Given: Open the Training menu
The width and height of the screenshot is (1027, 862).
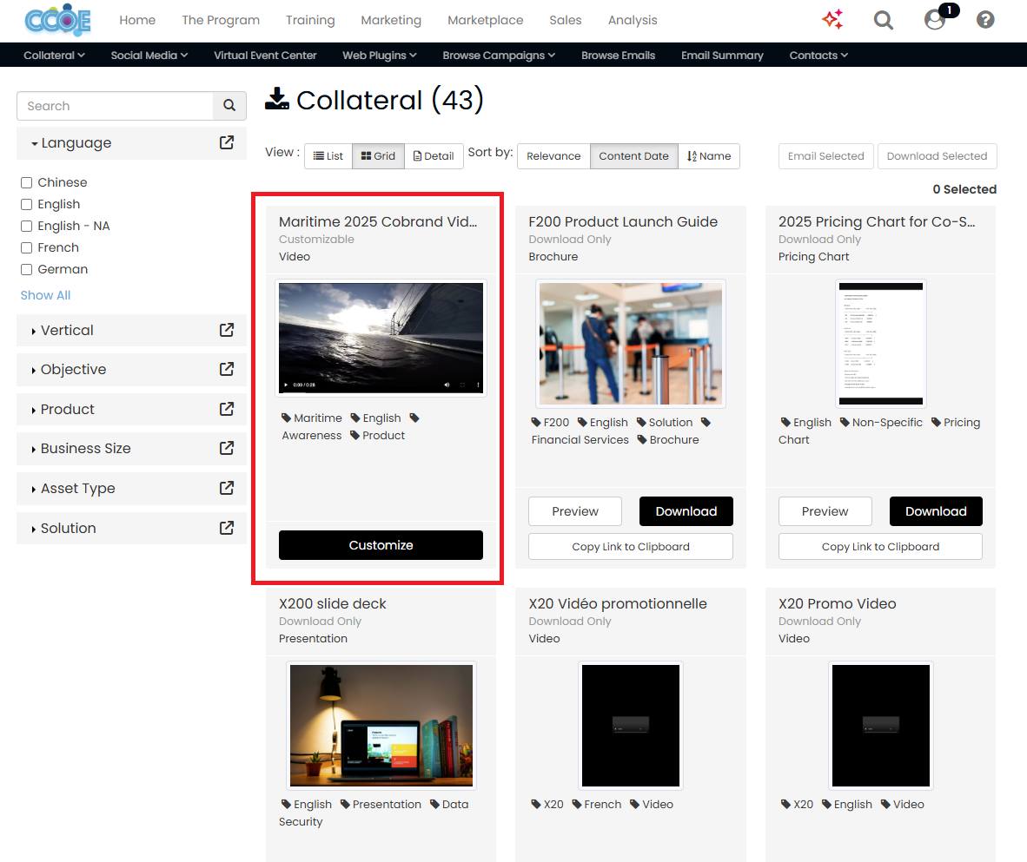Looking at the screenshot, I should tap(310, 20).
